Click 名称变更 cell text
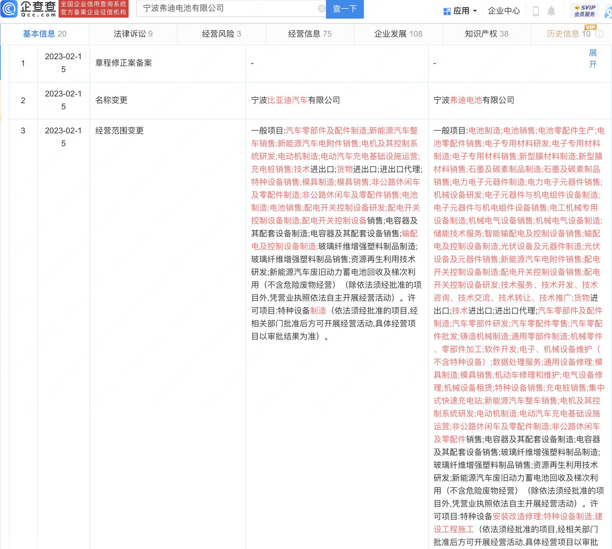The width and height of the screenshot is (612, 549). click(x=111, y=100)
